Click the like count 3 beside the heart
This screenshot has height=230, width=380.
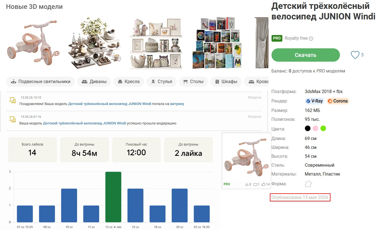[362, 55]
